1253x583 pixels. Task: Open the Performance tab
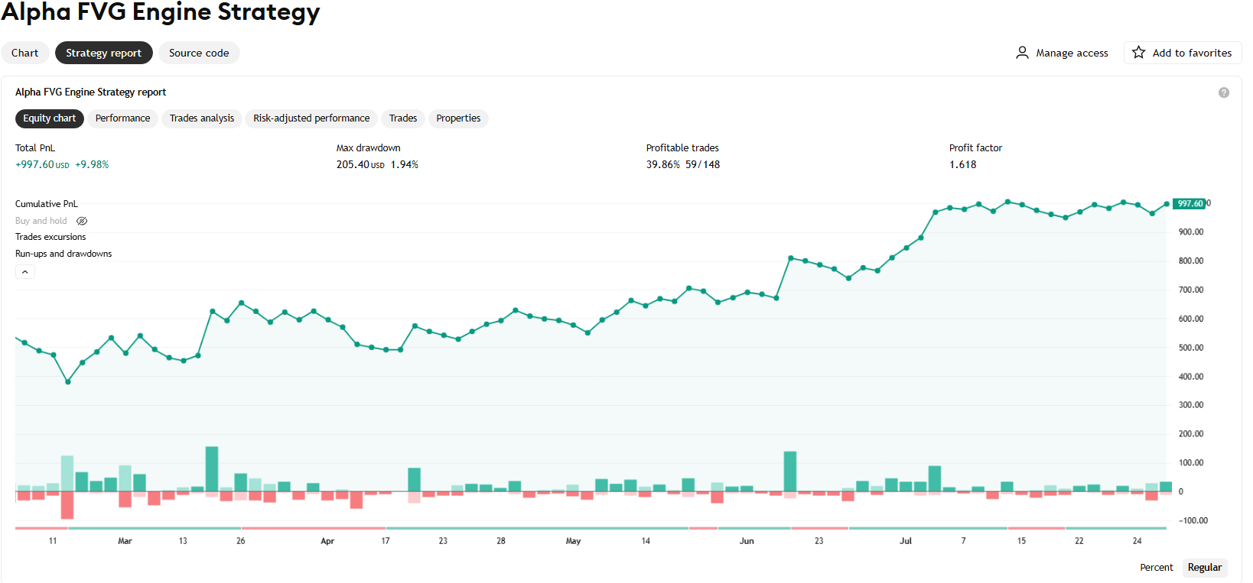123,118
